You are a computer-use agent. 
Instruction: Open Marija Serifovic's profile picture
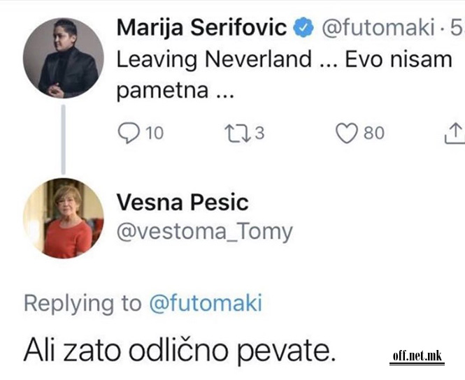coord(63,58)
